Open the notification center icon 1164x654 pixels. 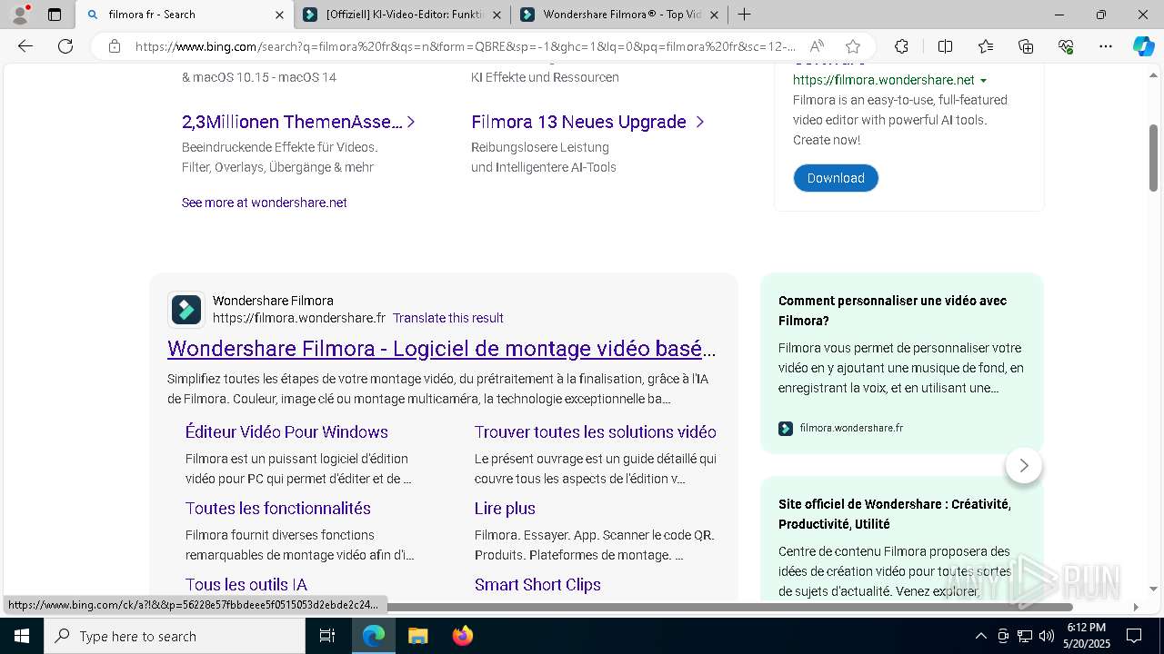[1134, 636]
